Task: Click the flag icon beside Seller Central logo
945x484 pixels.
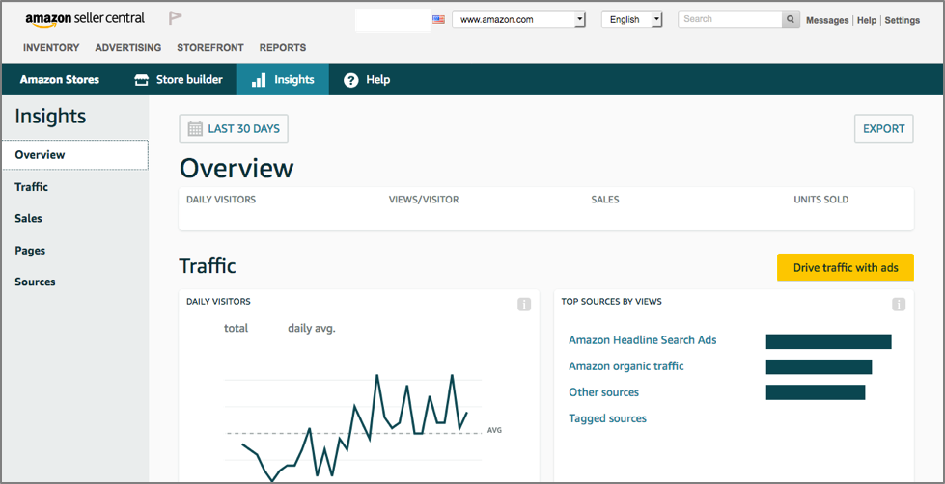Action: click(x=176, y=18)
